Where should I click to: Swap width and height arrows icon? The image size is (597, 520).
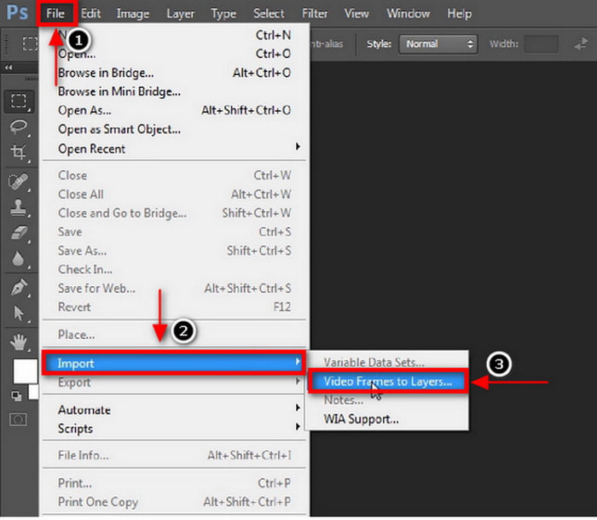pyautogui.click(x=581, y=44)
